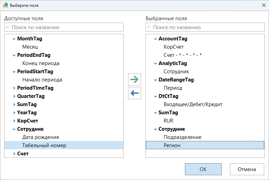Expand the QuarterTag tree node

coord(14,97)
